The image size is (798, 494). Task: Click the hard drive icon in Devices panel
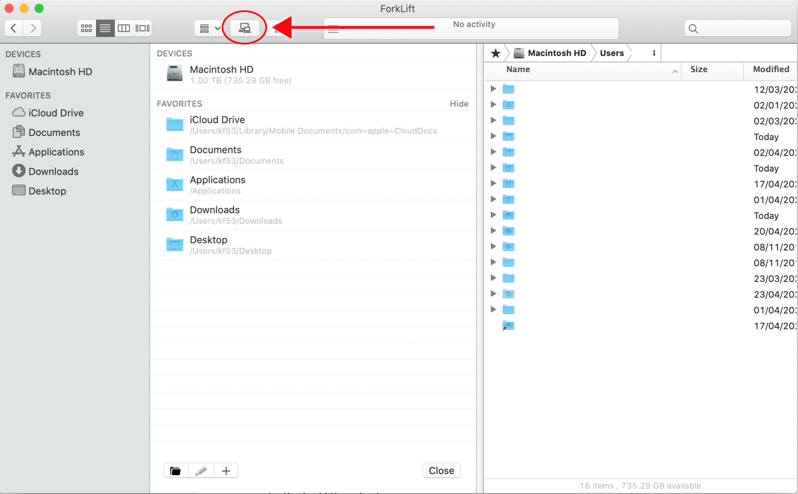click(x=174, y=74)
